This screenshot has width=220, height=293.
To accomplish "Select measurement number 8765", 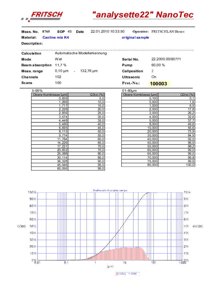I will (46, 31).
